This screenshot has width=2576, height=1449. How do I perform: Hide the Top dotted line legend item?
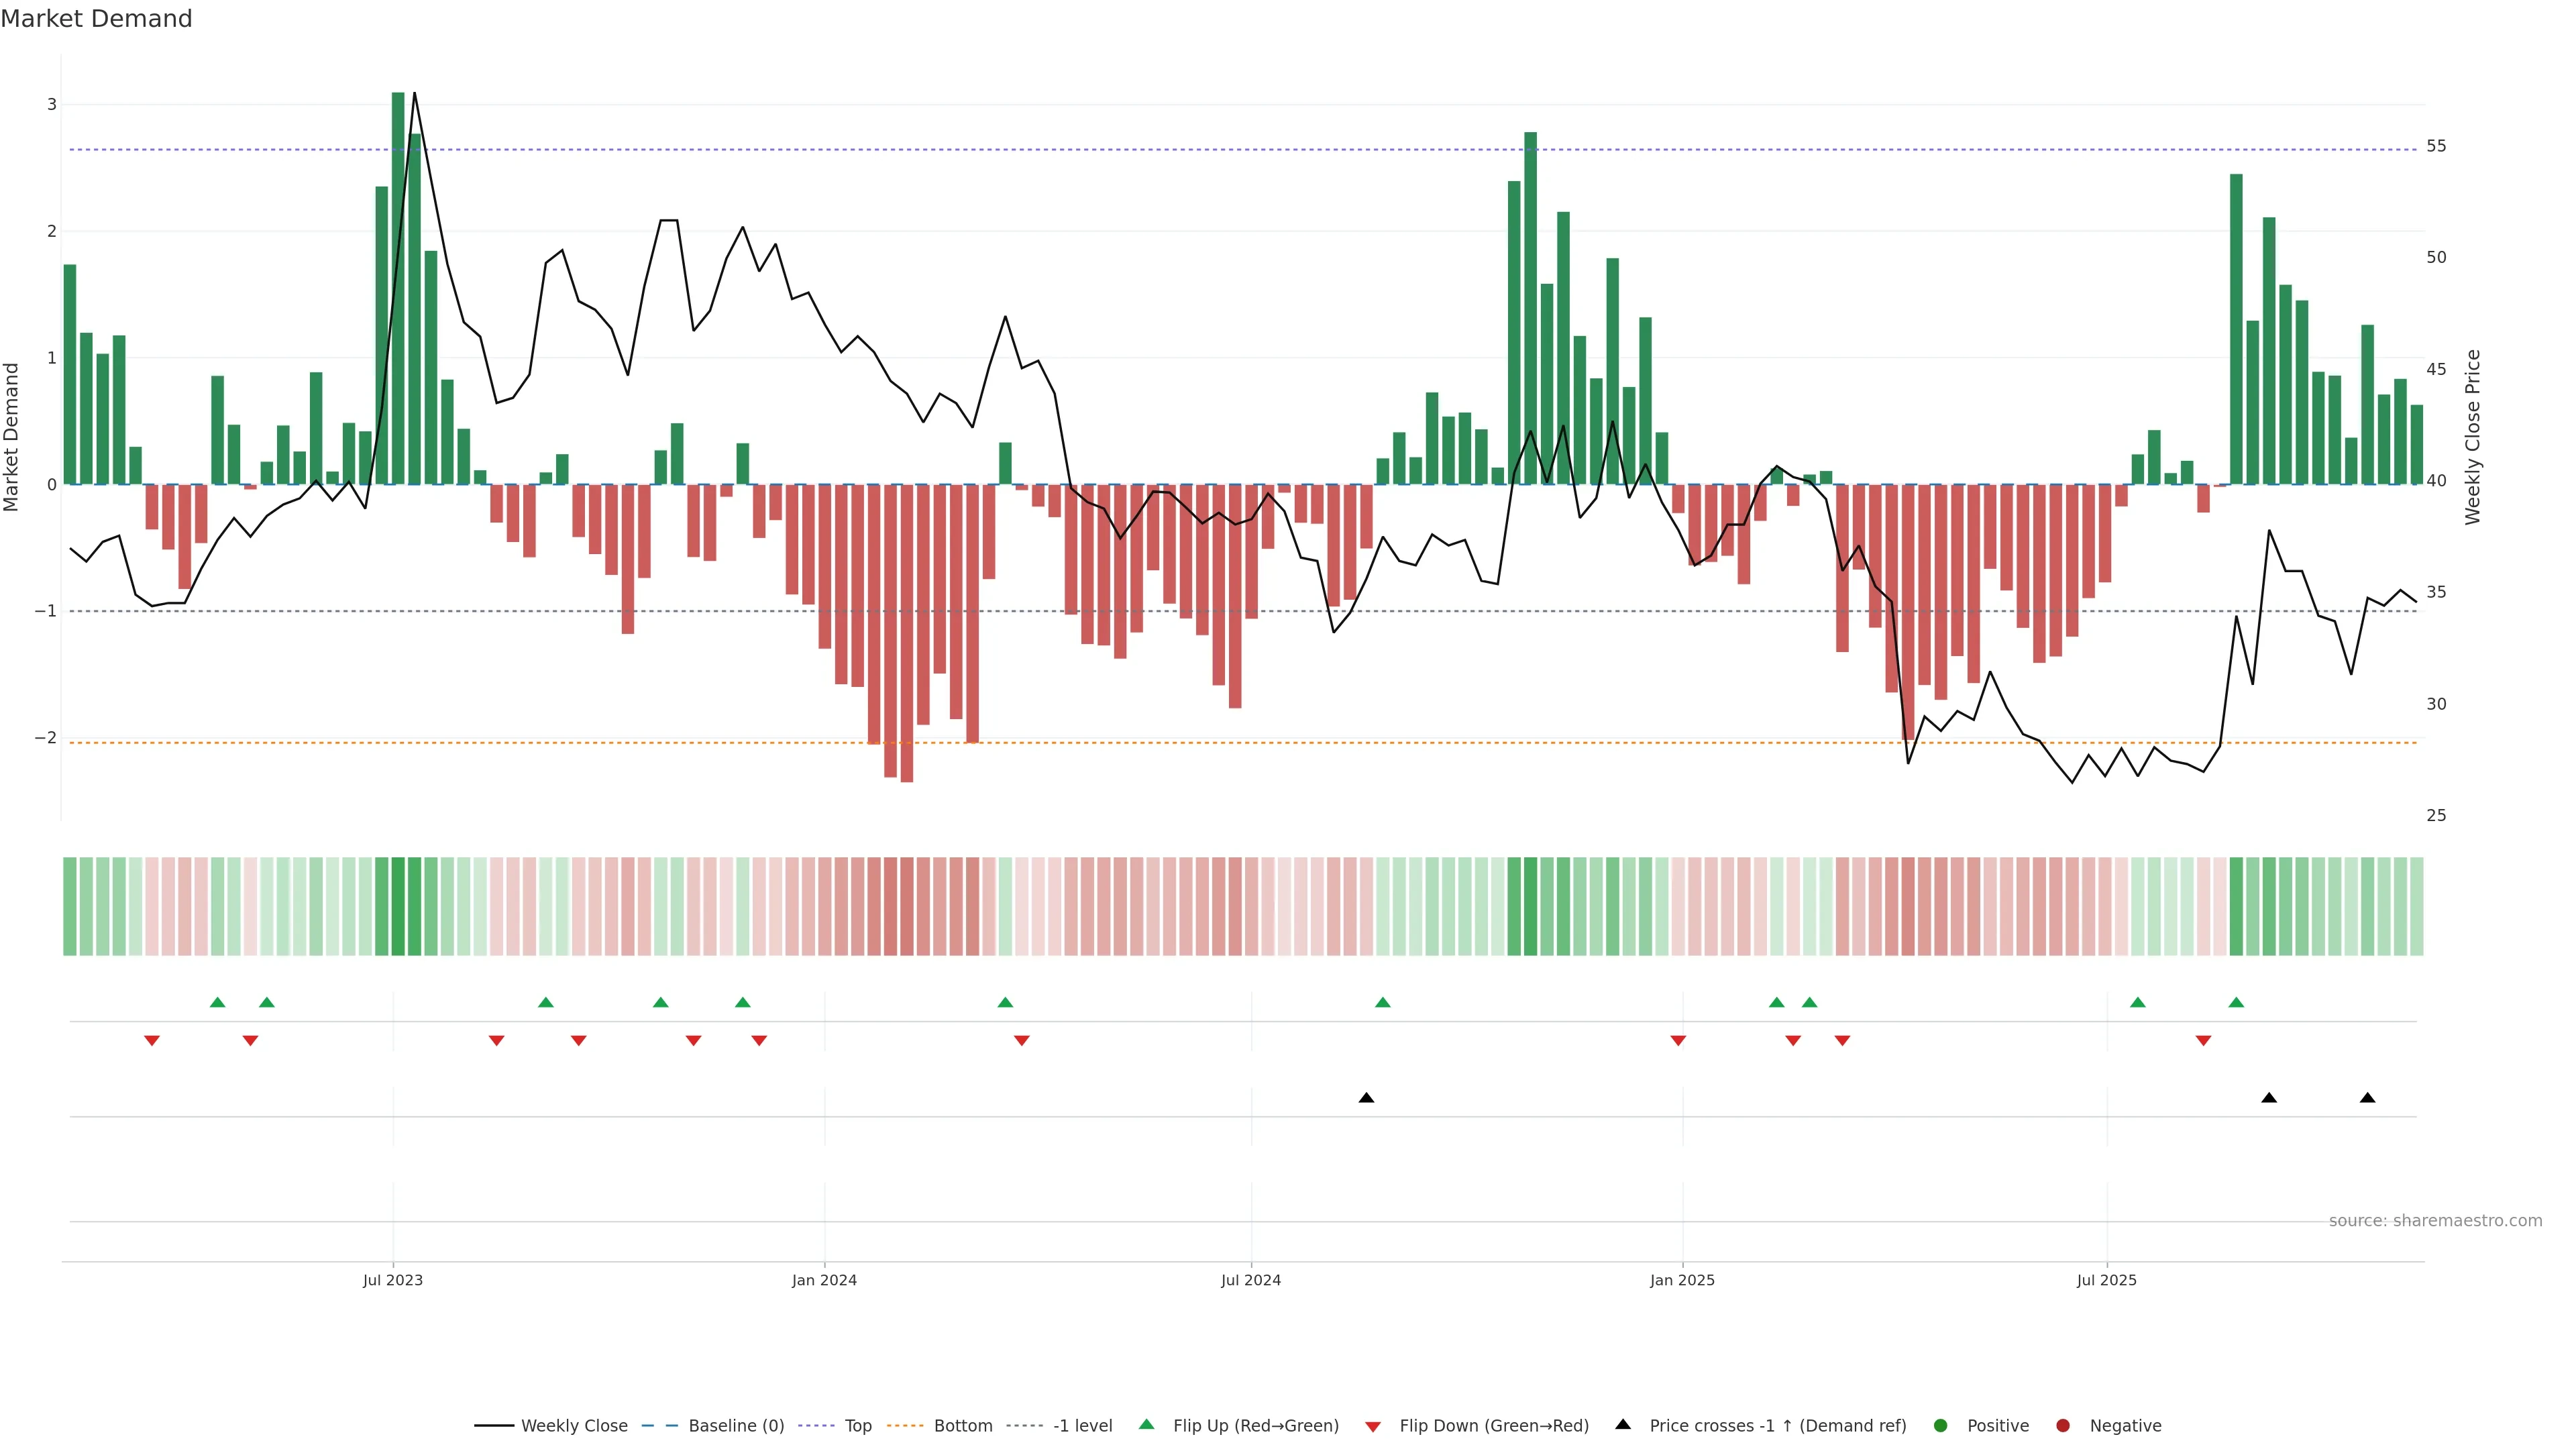point(857,1426)
